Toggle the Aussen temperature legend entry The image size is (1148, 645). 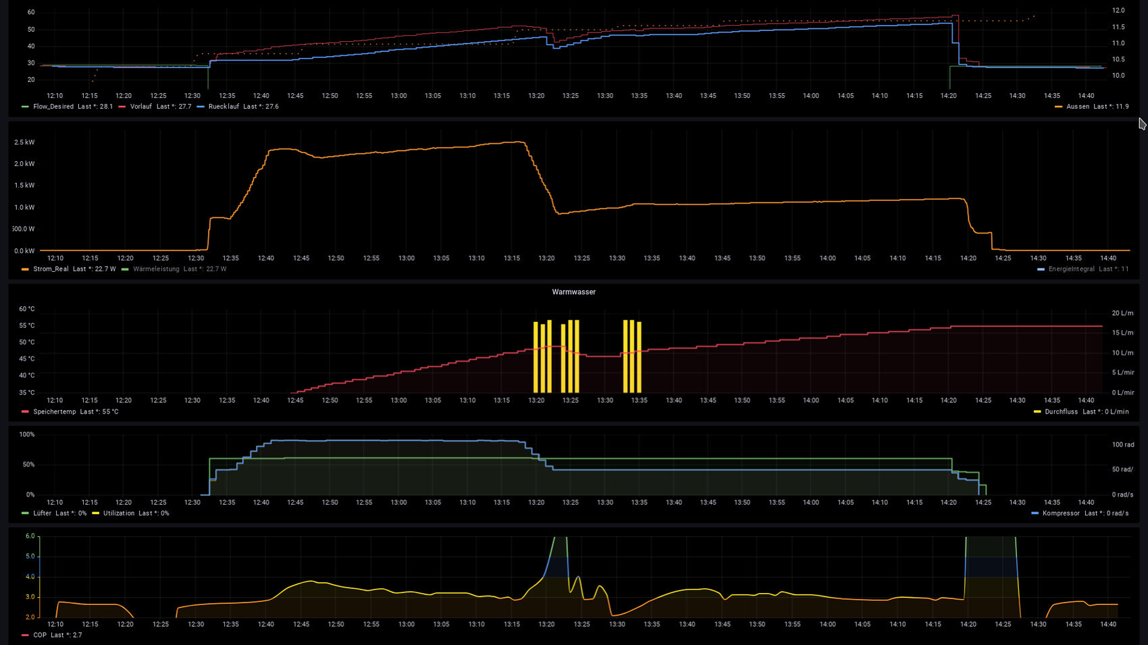[1078, 107]
